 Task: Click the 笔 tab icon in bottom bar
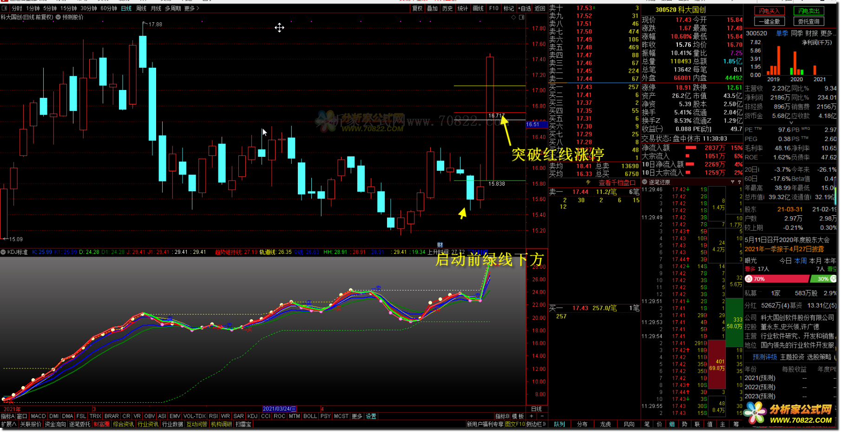(x=647, y=424)
